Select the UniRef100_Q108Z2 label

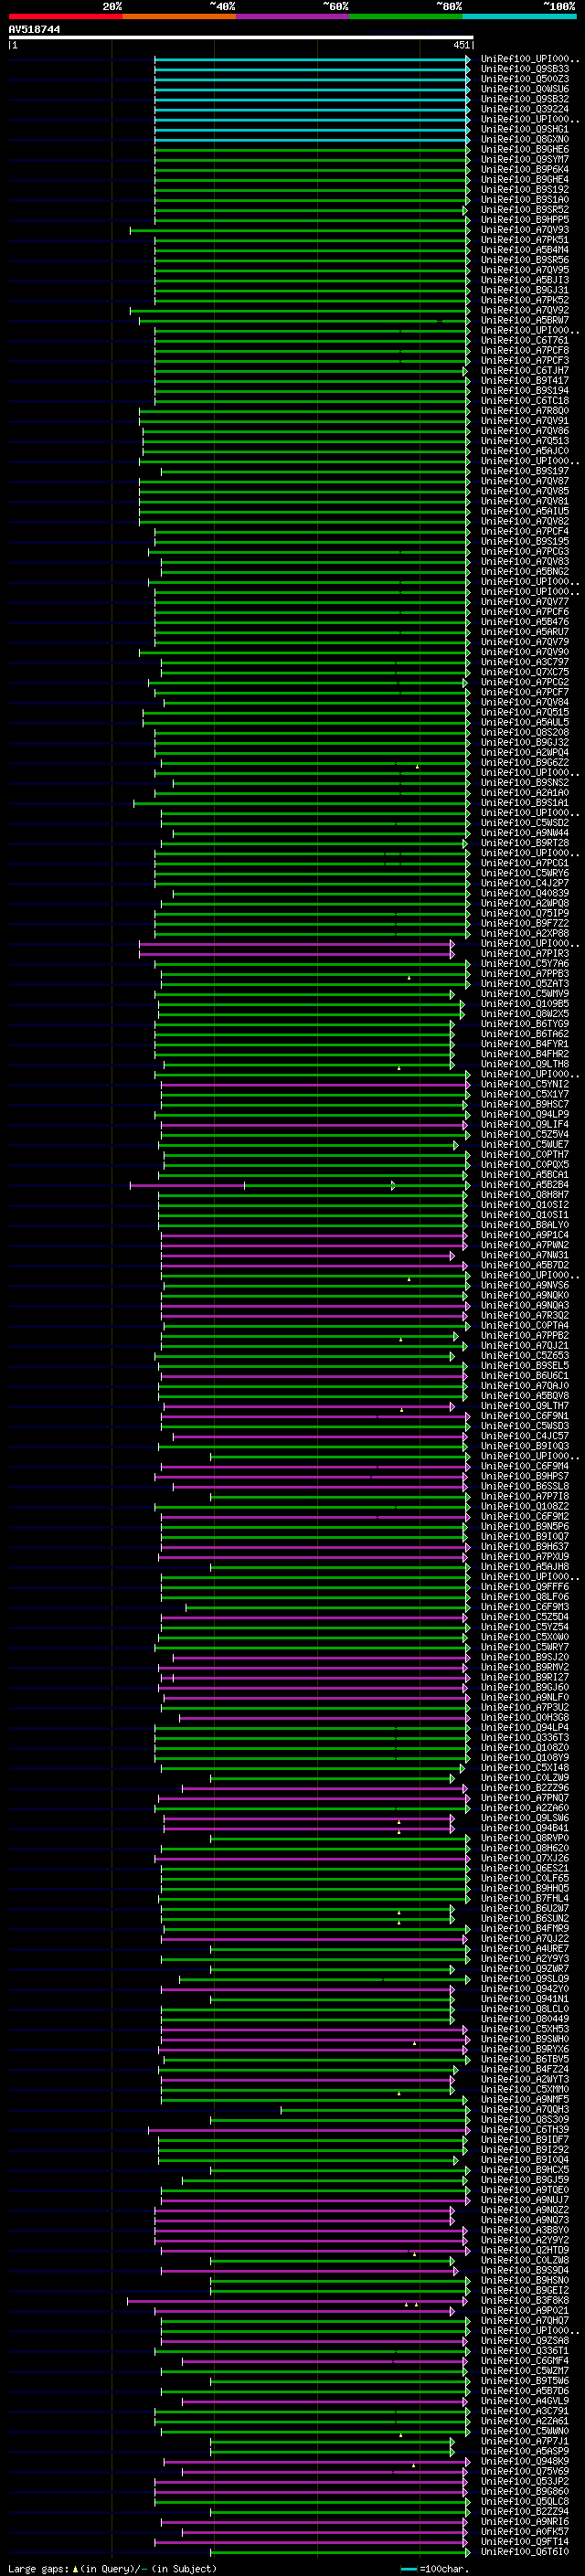[524, 1506]
